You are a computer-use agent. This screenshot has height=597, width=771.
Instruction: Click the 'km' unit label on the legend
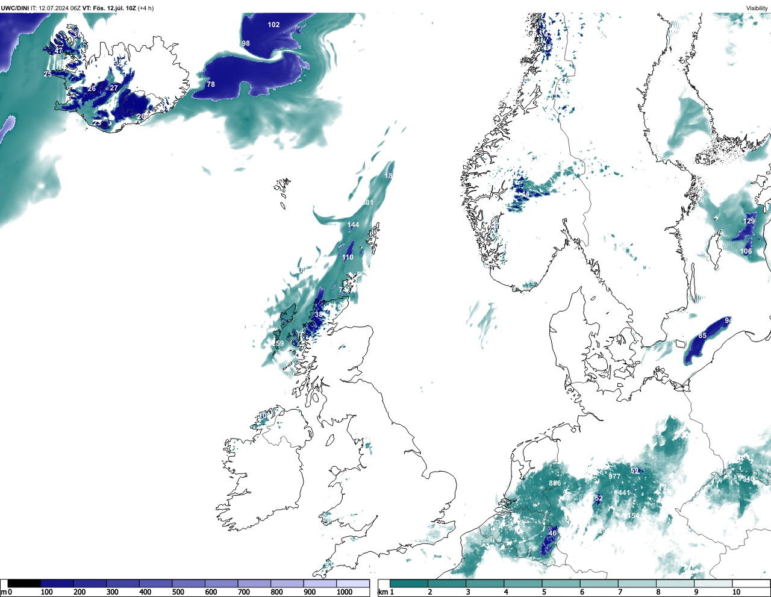383,593
